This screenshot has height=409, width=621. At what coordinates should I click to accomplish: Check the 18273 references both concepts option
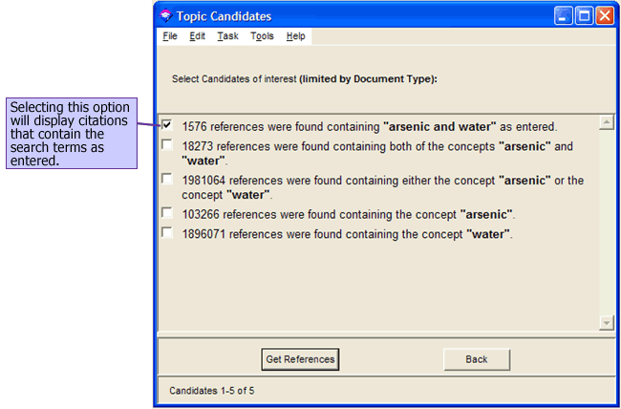[x=167, y=145]
